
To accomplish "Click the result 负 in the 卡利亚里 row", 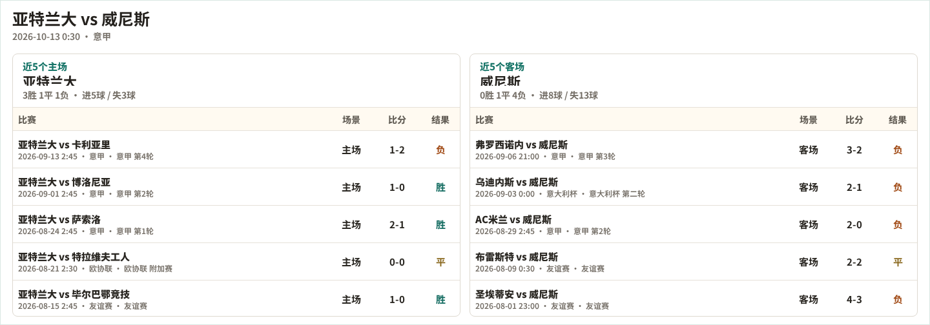I will click(x=440, y=150).
